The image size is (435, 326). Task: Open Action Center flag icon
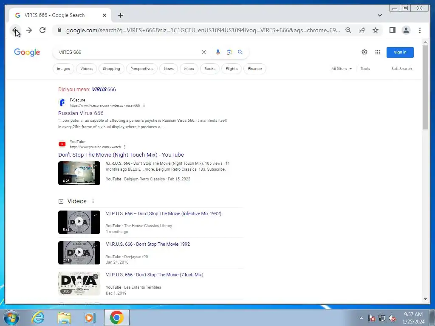click(x=371, y=318)
